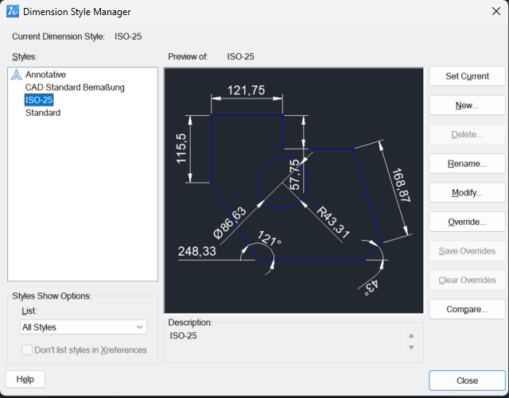Viewport: 509px width, 398px height.
Task: Open Modify... dimension style dialog
Action: tap(467, 193)
